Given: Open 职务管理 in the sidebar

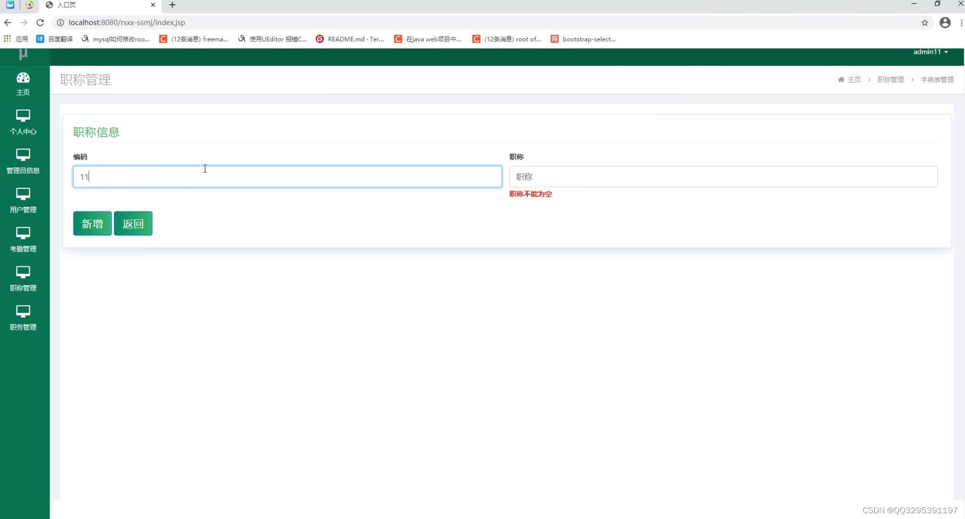Looking at the screenshot, I should [x=23, y=318].
